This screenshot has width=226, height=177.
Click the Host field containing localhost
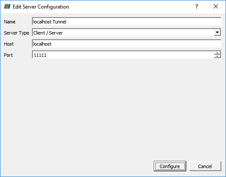pos(126,44)
